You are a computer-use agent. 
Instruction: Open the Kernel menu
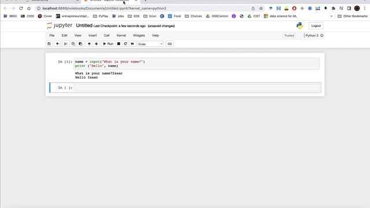[x=121, y=35]
